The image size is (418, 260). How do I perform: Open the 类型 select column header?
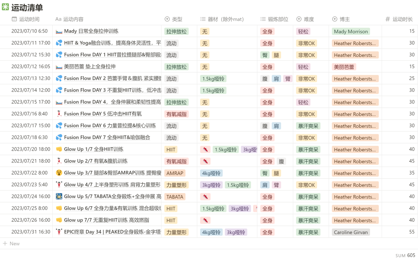pyautogui.click(x=173, y=19)
